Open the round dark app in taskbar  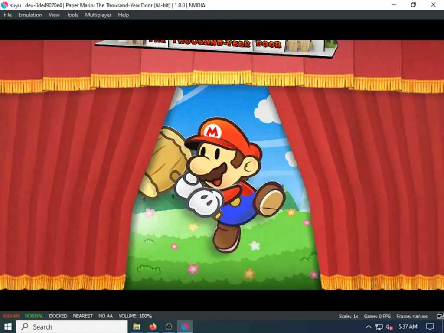point(169,327)
